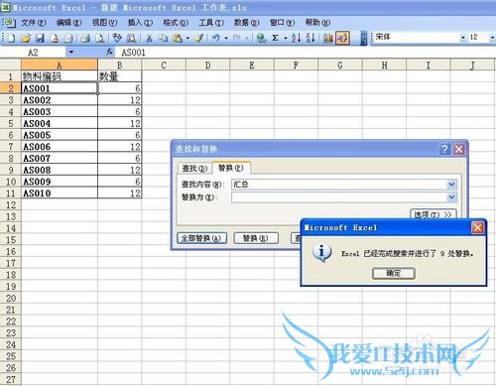Save the workbook with the floppy disk icon
This screenshot has height=386, width=496.
click(x=40, y=38)
